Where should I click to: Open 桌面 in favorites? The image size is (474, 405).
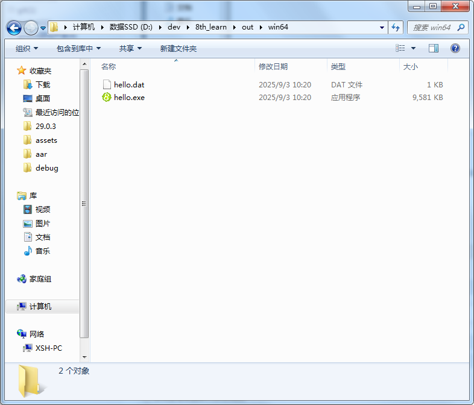click(43, 98)
